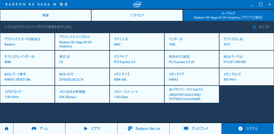Click the RADEON RX VEGA M 設定 title
Image resolution: width=274 pixels, height=134 pixels.
coord(37,4)
